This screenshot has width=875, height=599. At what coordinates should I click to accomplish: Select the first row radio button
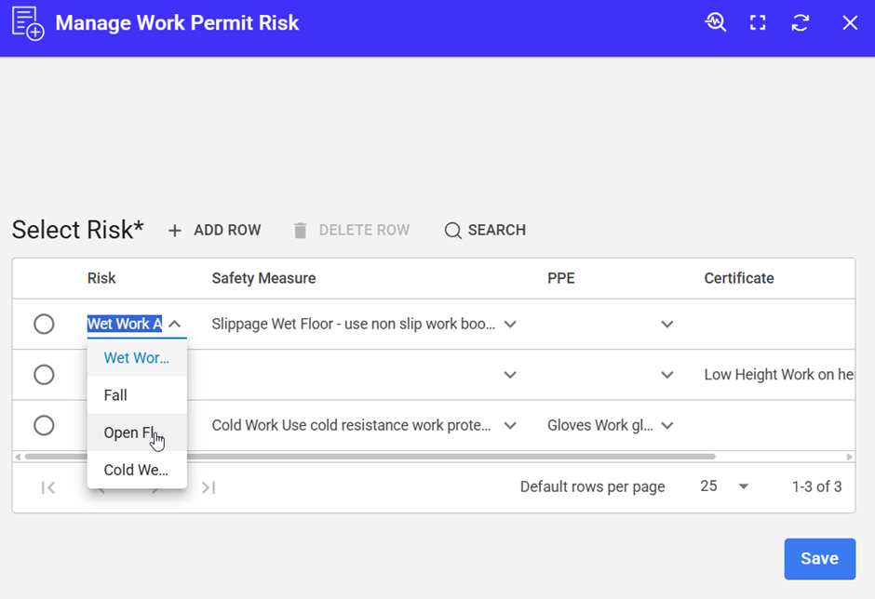click(x=44, y=324)
